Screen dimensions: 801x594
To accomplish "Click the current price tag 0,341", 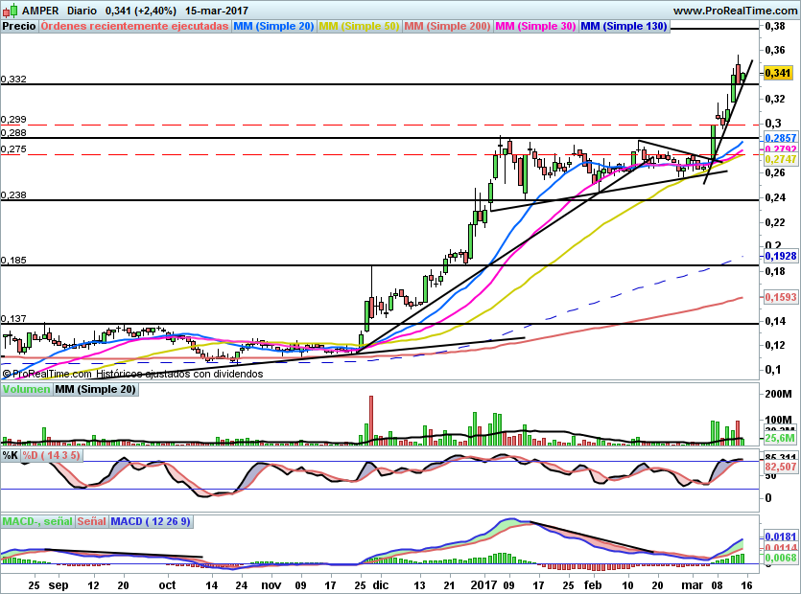I will tap(778, 73).
